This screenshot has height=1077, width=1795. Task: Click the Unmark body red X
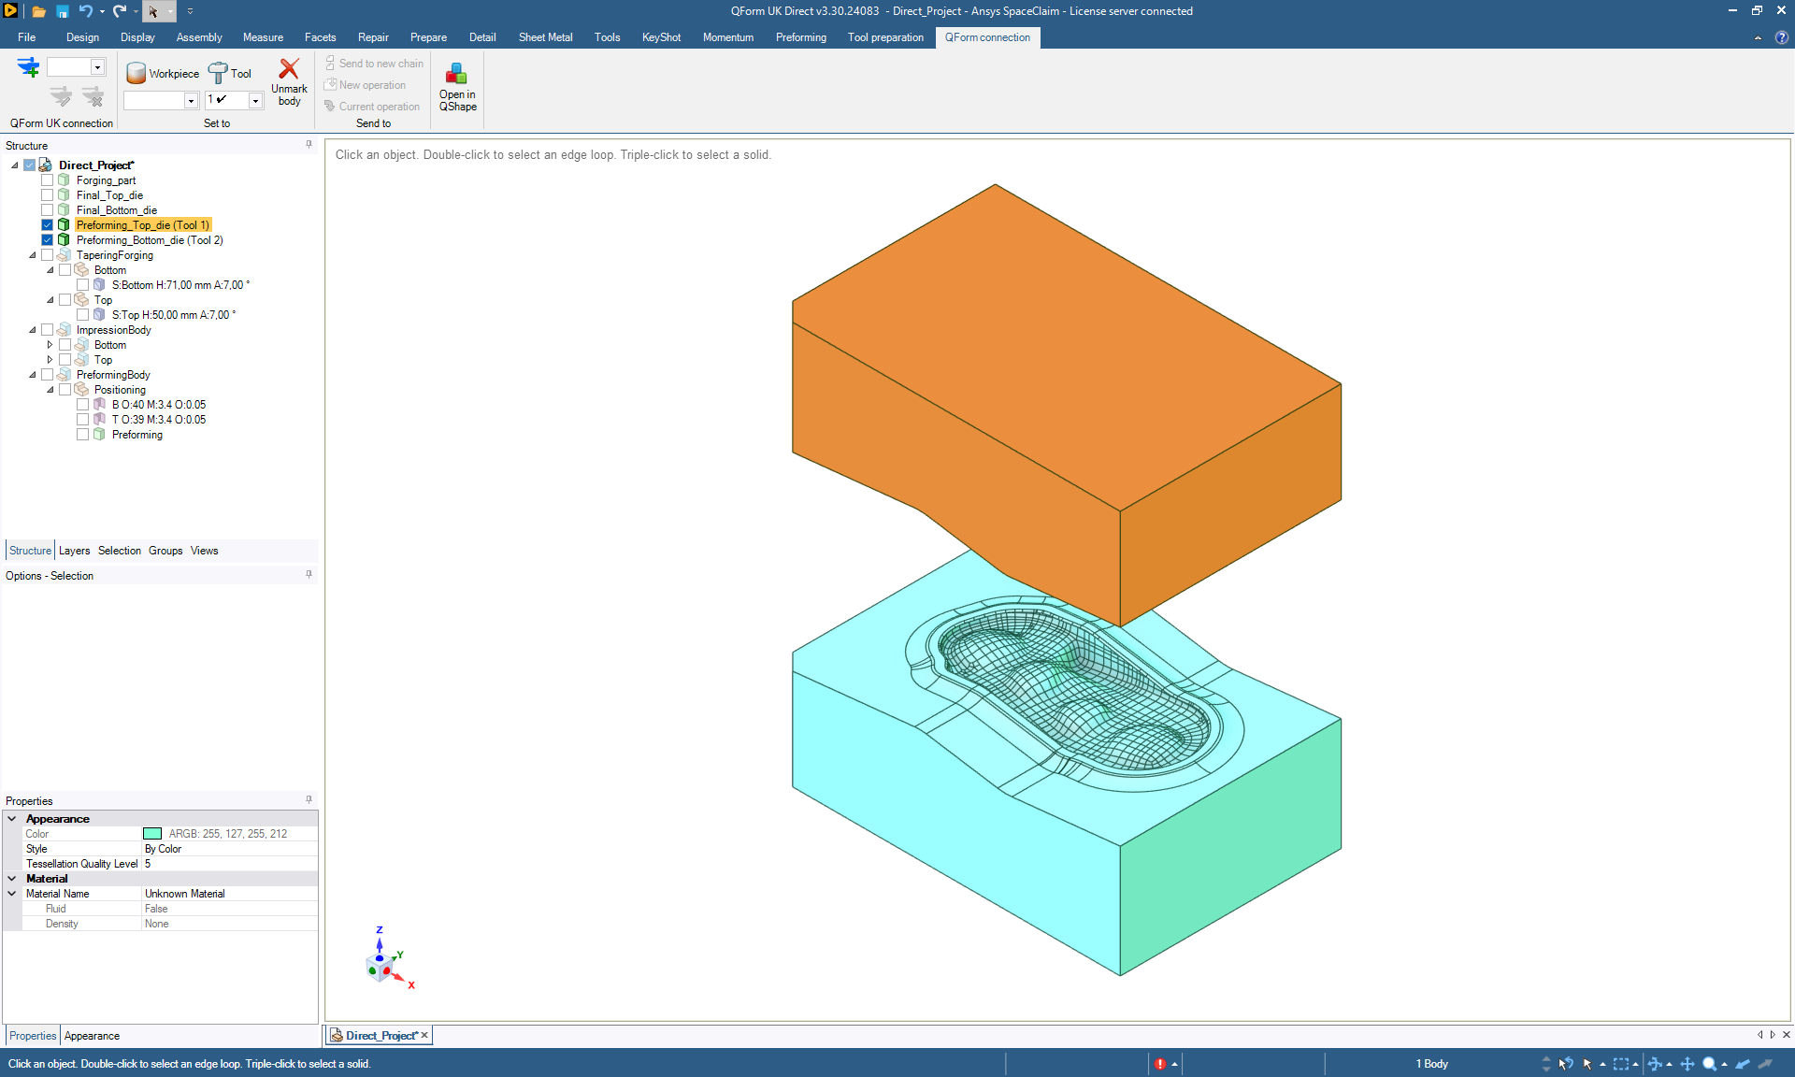[289, 69]
